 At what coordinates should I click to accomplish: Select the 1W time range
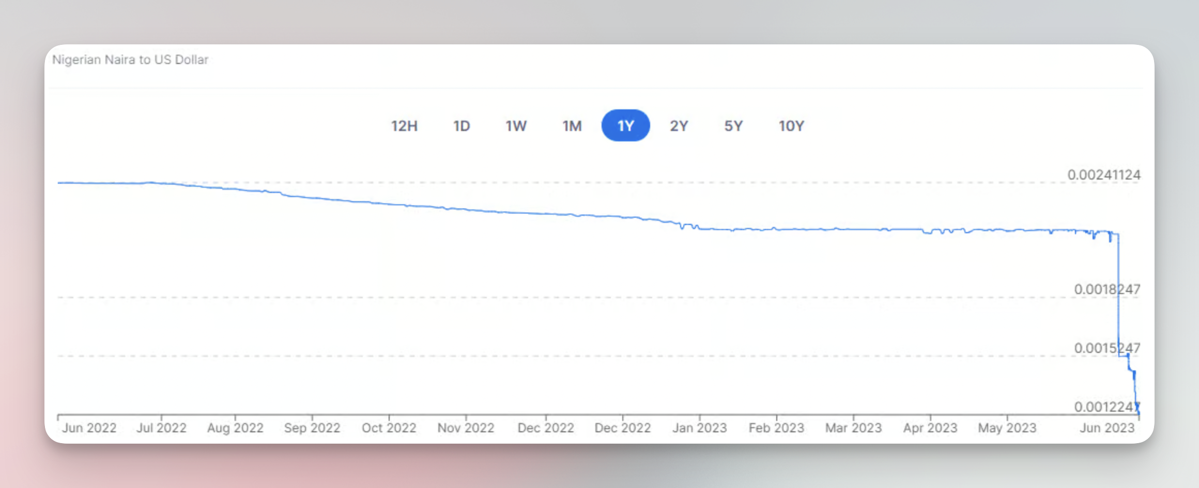(x=516, y=126)
